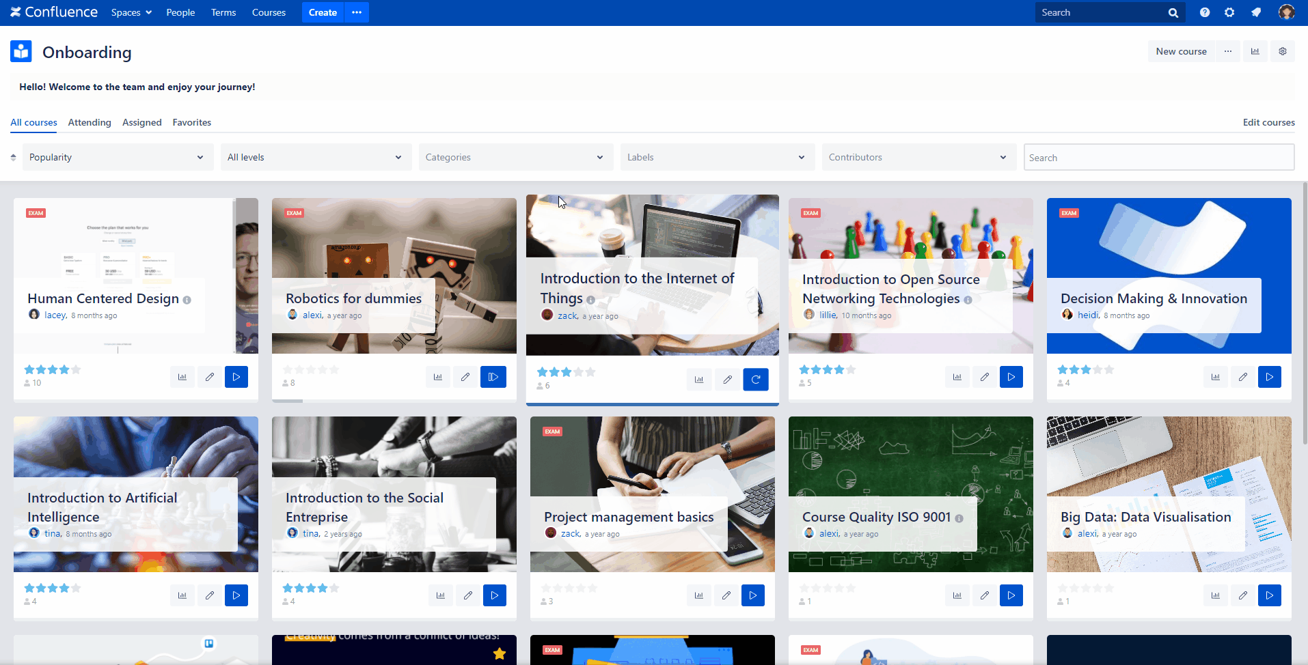Image resolution: width=1308 pixels, height=665 pixels.
Task: Open the All levels filter dropdown
Action: [x=316, y=158]
